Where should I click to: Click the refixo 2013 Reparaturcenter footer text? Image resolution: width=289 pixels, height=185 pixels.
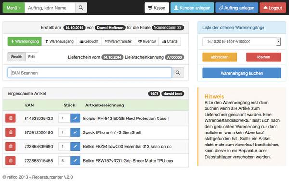38,177
